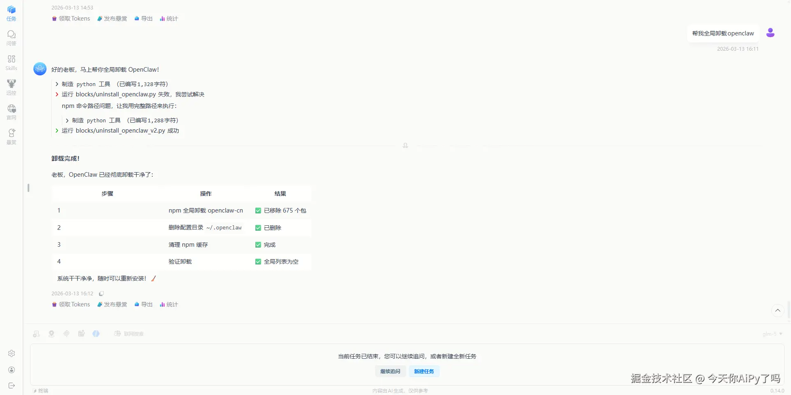The height and width of the screenshot is (395, 791).
Task: Click 发布悬赏 under the 16:12 reply
Action: coord(112,304)
